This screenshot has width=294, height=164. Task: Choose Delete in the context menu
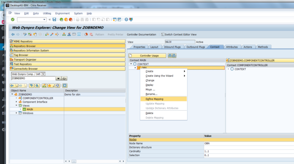149,113
